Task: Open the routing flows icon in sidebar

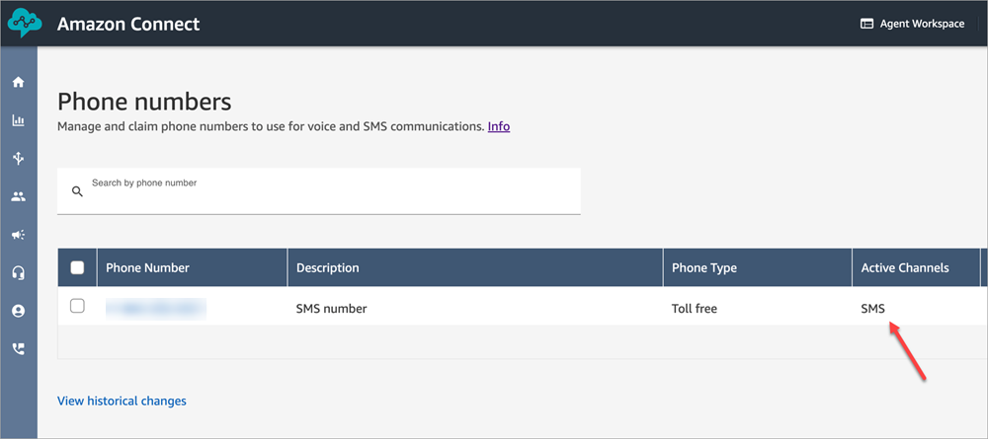Action: tap(18, 158)
